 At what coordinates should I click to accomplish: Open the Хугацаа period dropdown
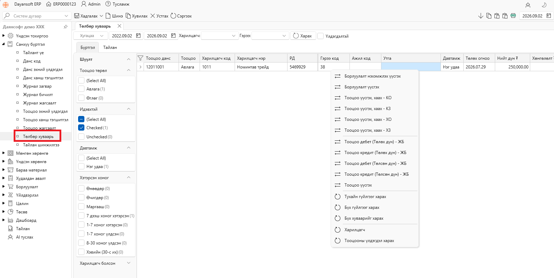(90, 36)
